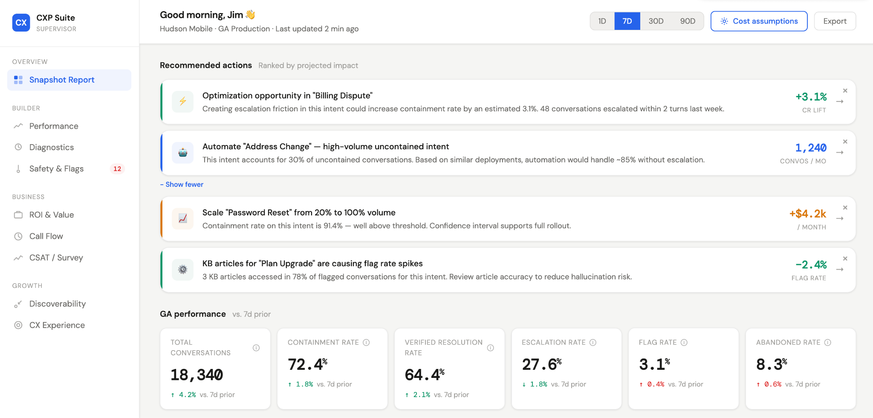View the ROI & Value section
873x418 pixels.
(51, 215)
